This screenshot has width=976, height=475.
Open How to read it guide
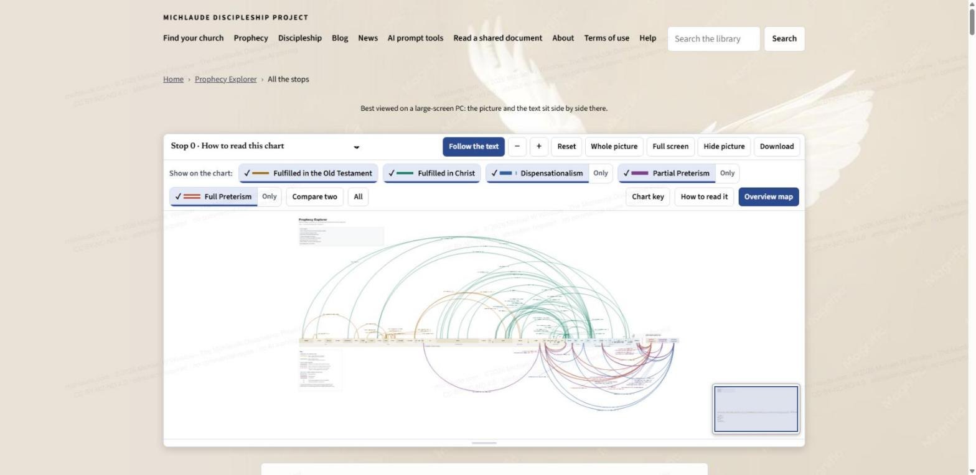pos(704,196)
